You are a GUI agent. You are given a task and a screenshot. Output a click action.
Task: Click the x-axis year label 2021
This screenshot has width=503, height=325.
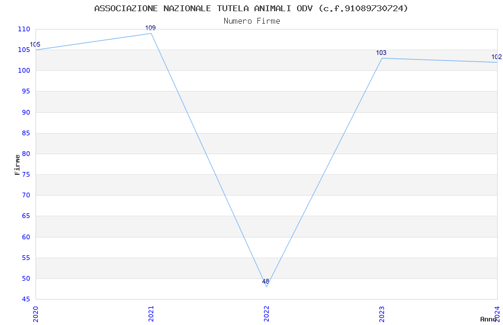coord(151,314)
